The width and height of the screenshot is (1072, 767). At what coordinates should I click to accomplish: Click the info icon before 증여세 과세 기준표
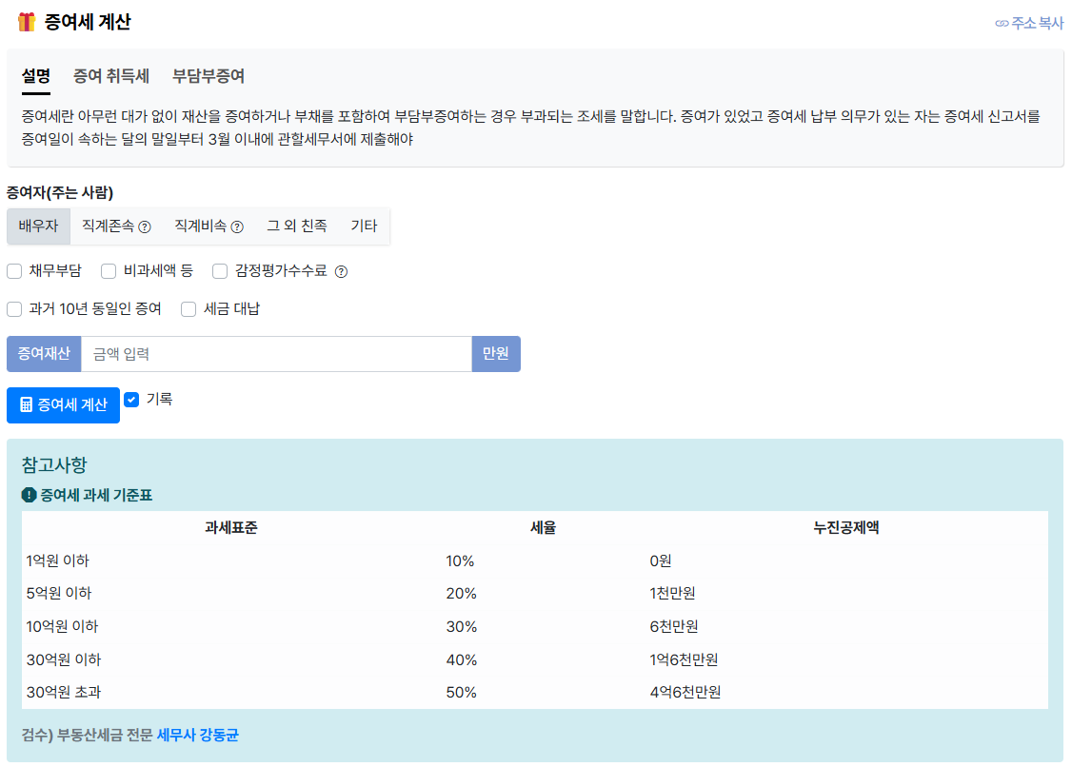point(28,494)
